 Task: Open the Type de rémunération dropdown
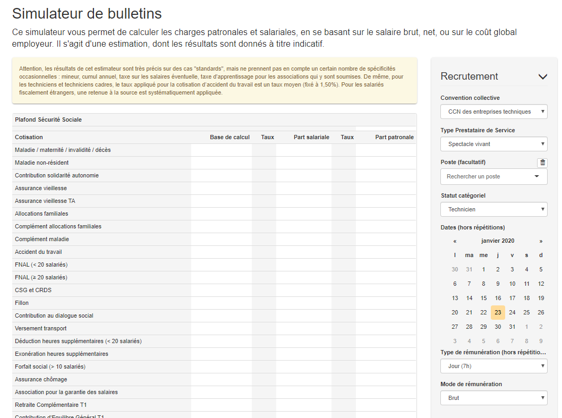493,366
